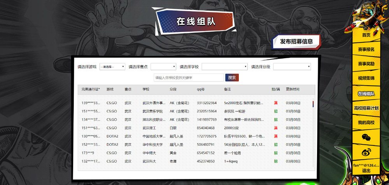This screenshot has width=389, height=185.
Task: Click 03月08日 in 武汉科大 row
Action: [293, 161]
